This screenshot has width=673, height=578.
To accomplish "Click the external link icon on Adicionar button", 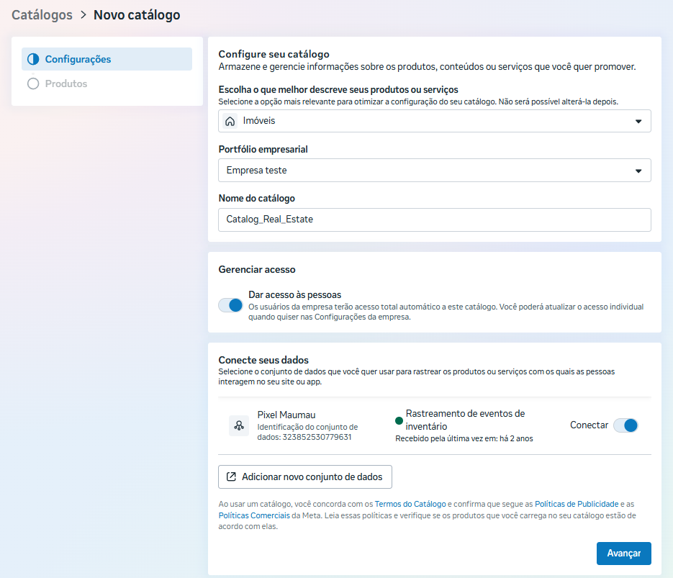I will 231,477.
